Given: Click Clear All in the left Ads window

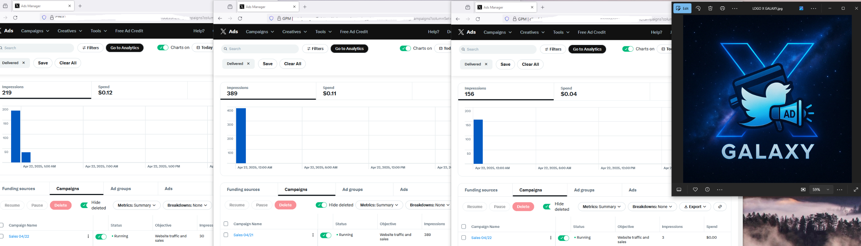Looking at the screenshot, I should pyautogui.click(x=68, y=63).
